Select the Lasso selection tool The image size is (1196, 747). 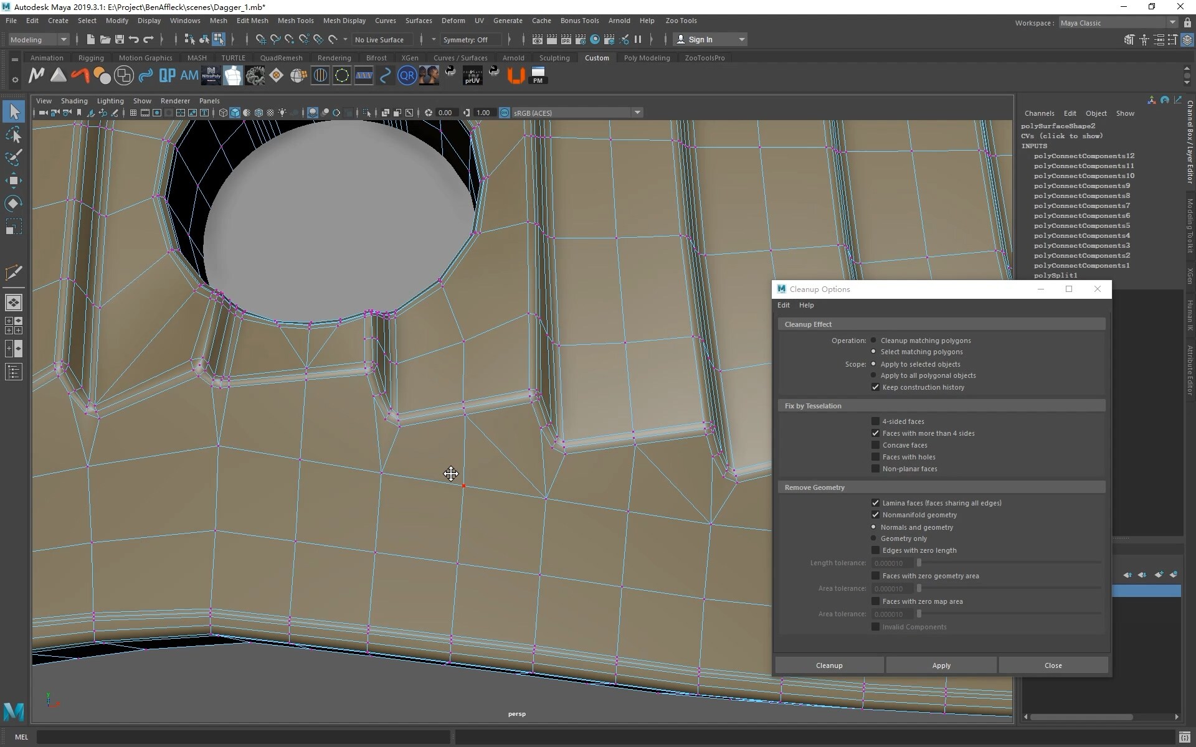tap(14, 134)
